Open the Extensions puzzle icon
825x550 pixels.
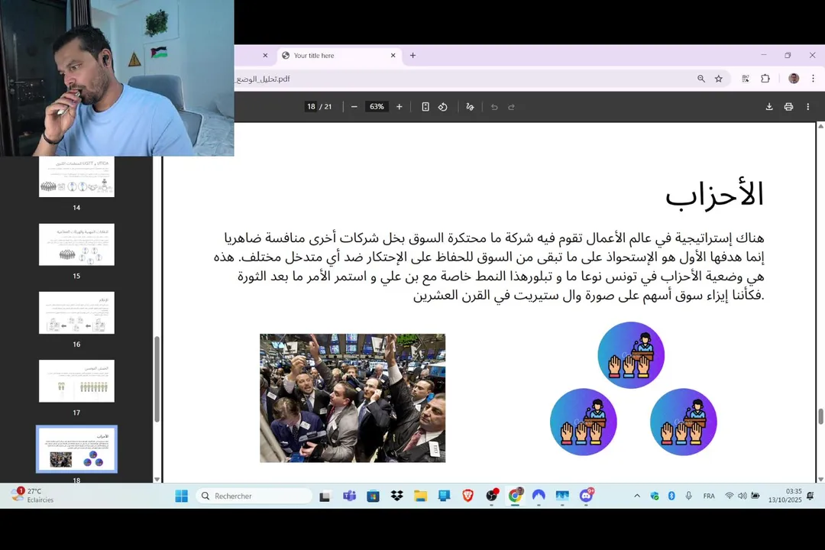pos(765,79)
